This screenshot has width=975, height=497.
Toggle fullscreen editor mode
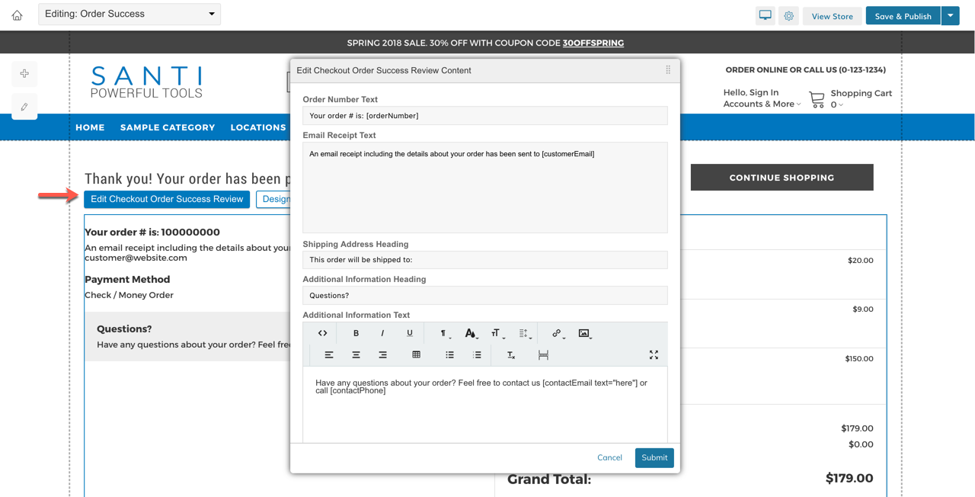pyautogui.click(x=654, y=354)
